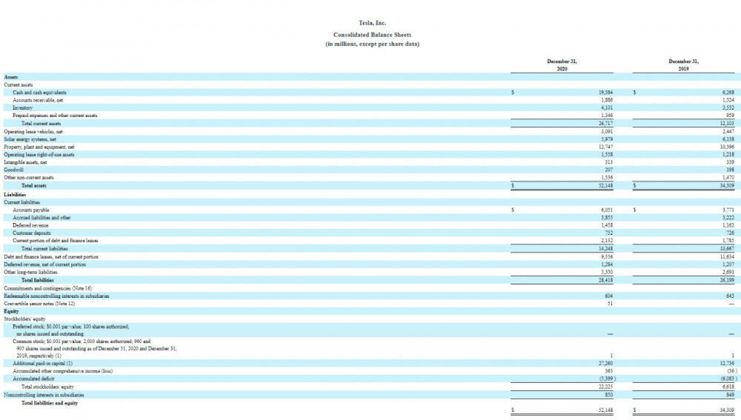Click the Total liabilities and equity label
This screenshot has height=420, width=741.
[x=50, y=402]
